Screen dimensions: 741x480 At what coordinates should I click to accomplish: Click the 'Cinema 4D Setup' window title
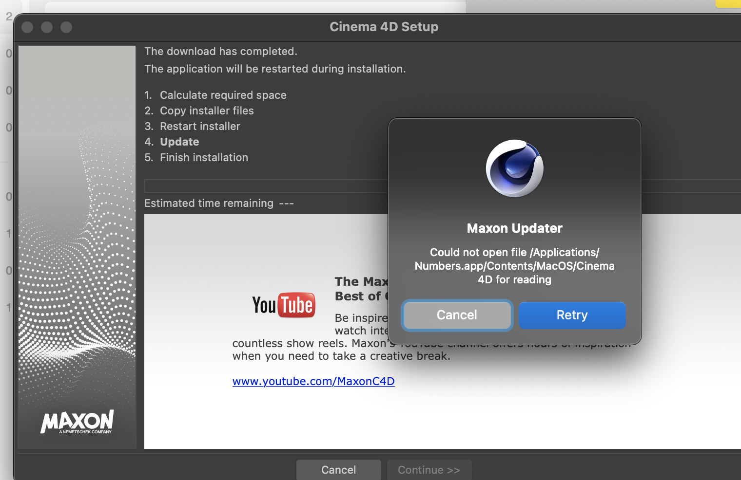click(384, 27)
